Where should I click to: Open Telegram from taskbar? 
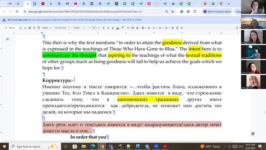(x=147, y=146)
